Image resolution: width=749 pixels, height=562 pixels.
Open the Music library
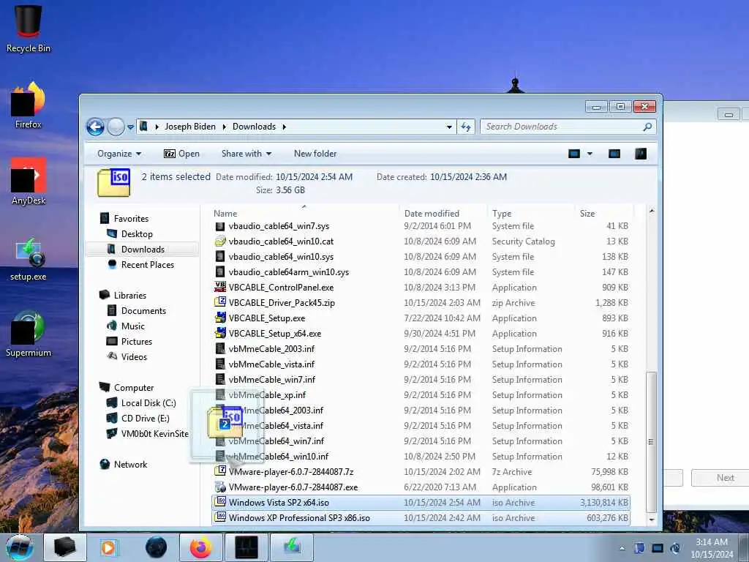click(132, 326)
